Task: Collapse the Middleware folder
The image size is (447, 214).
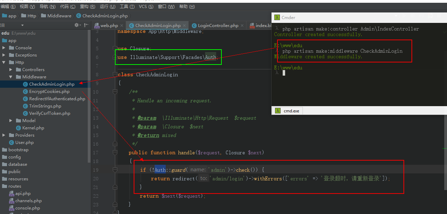Action: [11, 77]
